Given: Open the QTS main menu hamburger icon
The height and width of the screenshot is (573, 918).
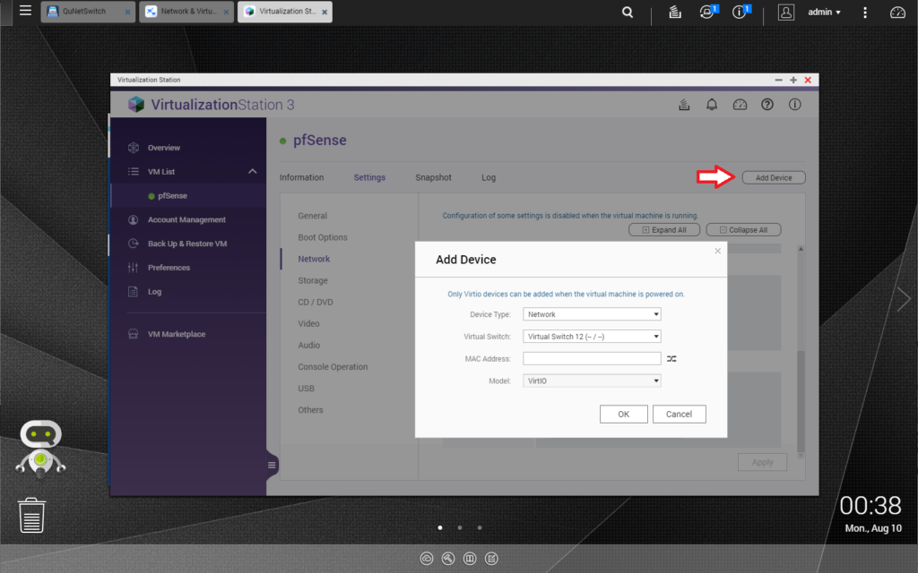Looking at the screenshot, I should coord(25,11).
